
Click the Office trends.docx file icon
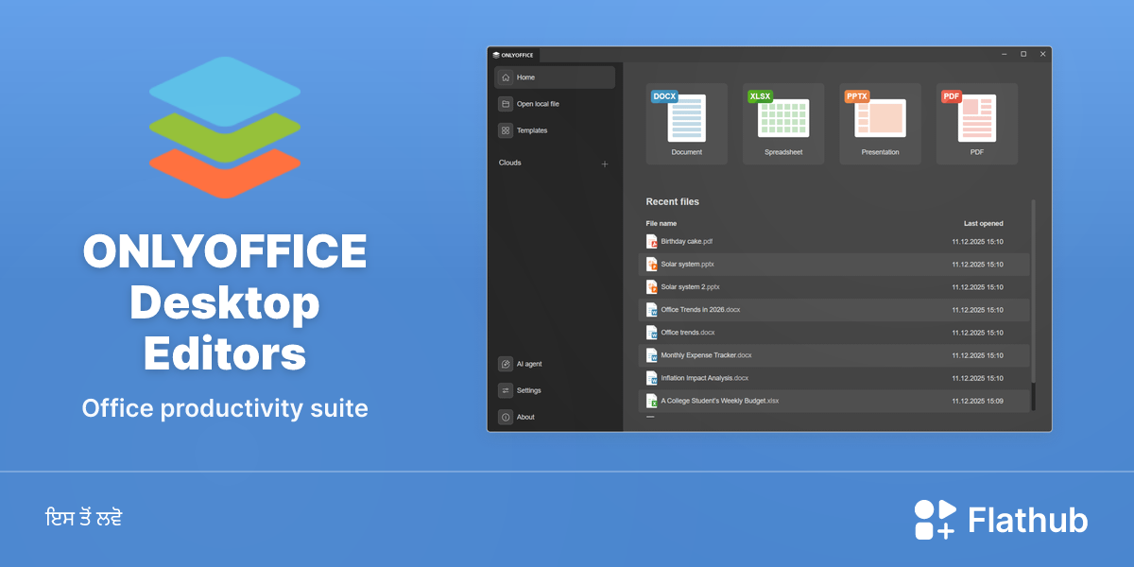coord(651,333)
